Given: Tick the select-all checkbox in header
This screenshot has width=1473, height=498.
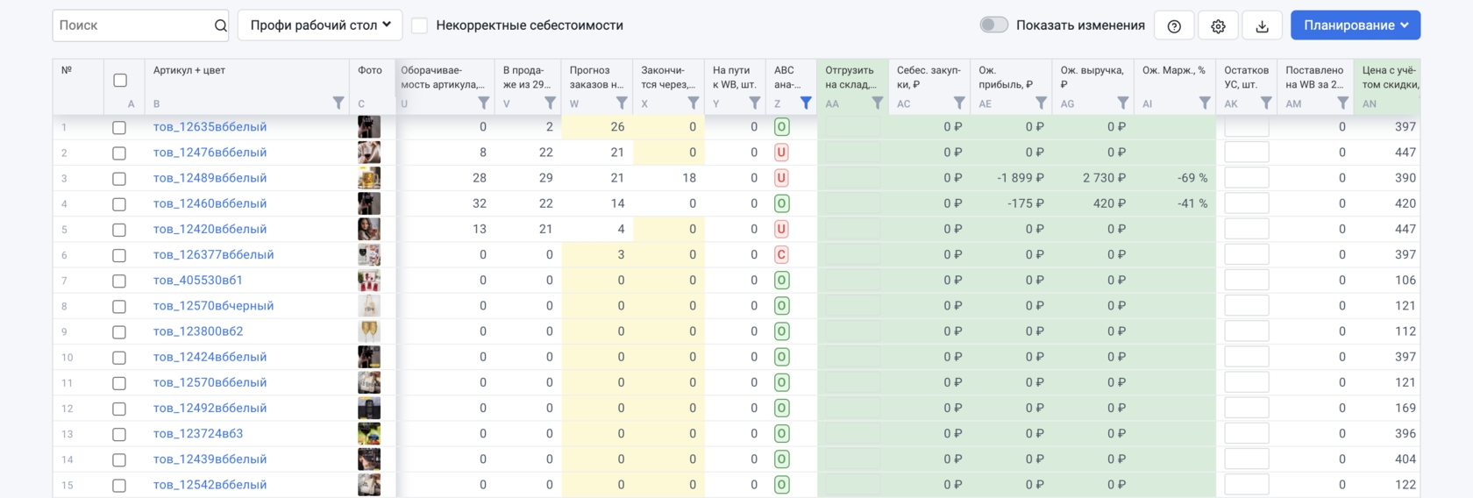Looking at the screenshot, I should point(120,81).
